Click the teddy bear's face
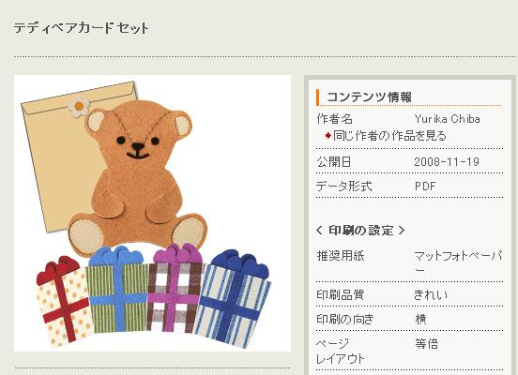Image resolution: width=518 pixels, height=375 pixels. point(139,135)
